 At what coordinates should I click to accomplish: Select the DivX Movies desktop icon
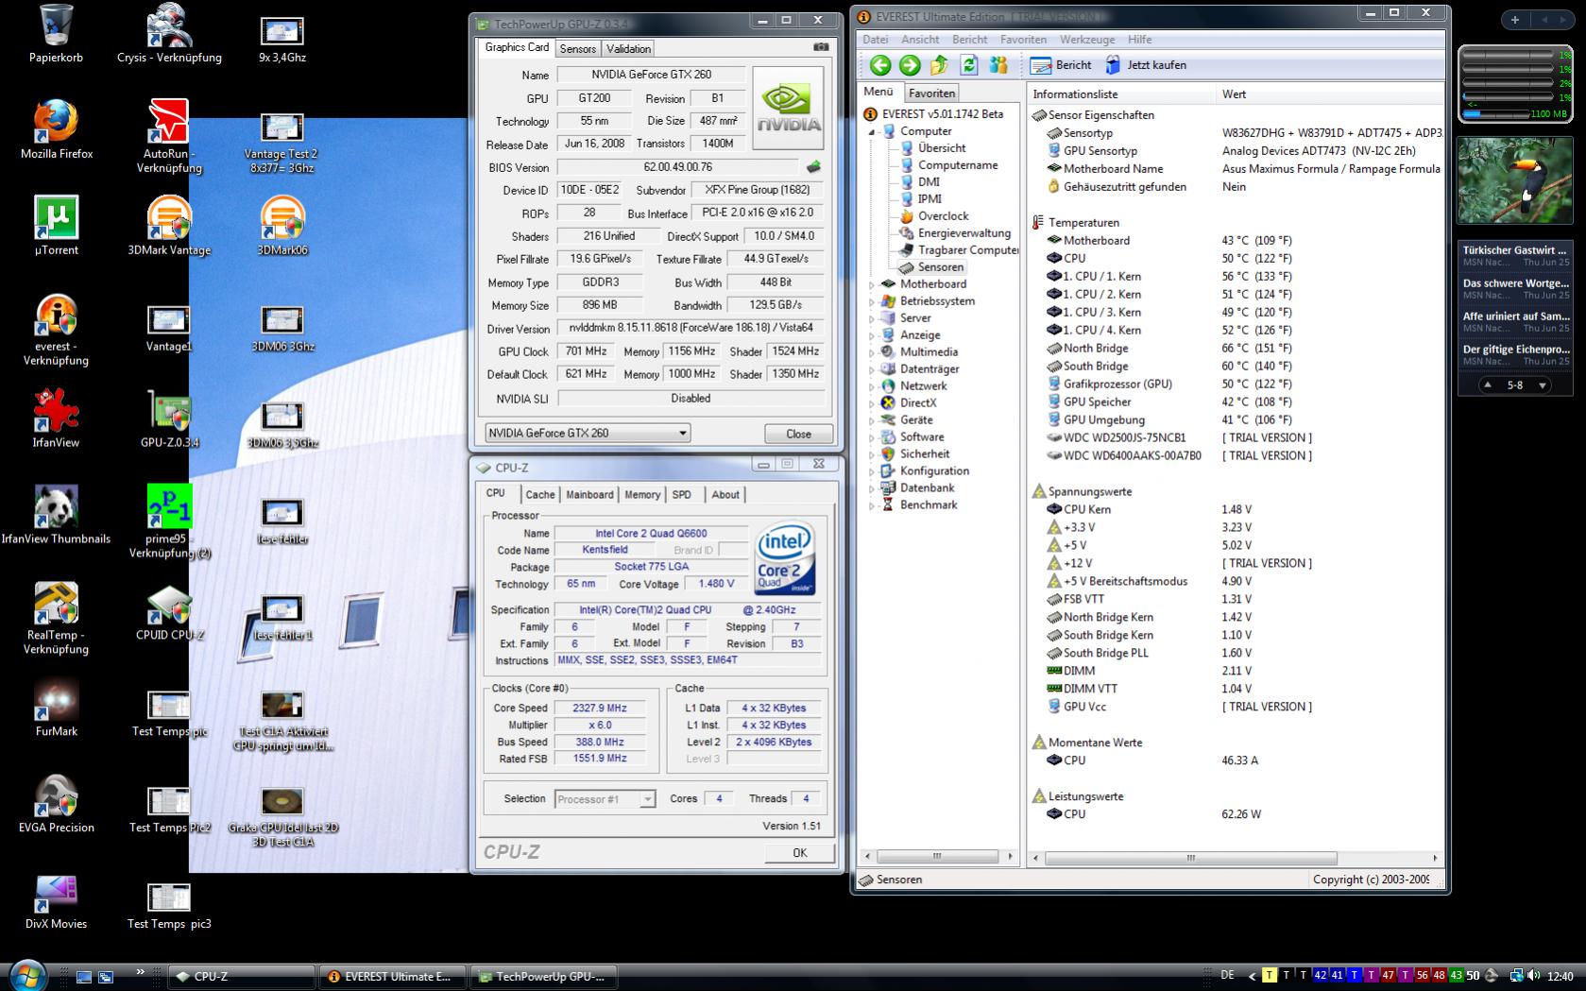(56, 900)
